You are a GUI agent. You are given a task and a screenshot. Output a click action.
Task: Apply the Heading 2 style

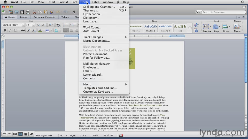165,28
